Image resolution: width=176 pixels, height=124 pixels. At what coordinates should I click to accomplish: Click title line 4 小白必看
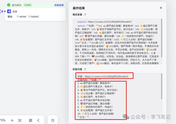96,93
